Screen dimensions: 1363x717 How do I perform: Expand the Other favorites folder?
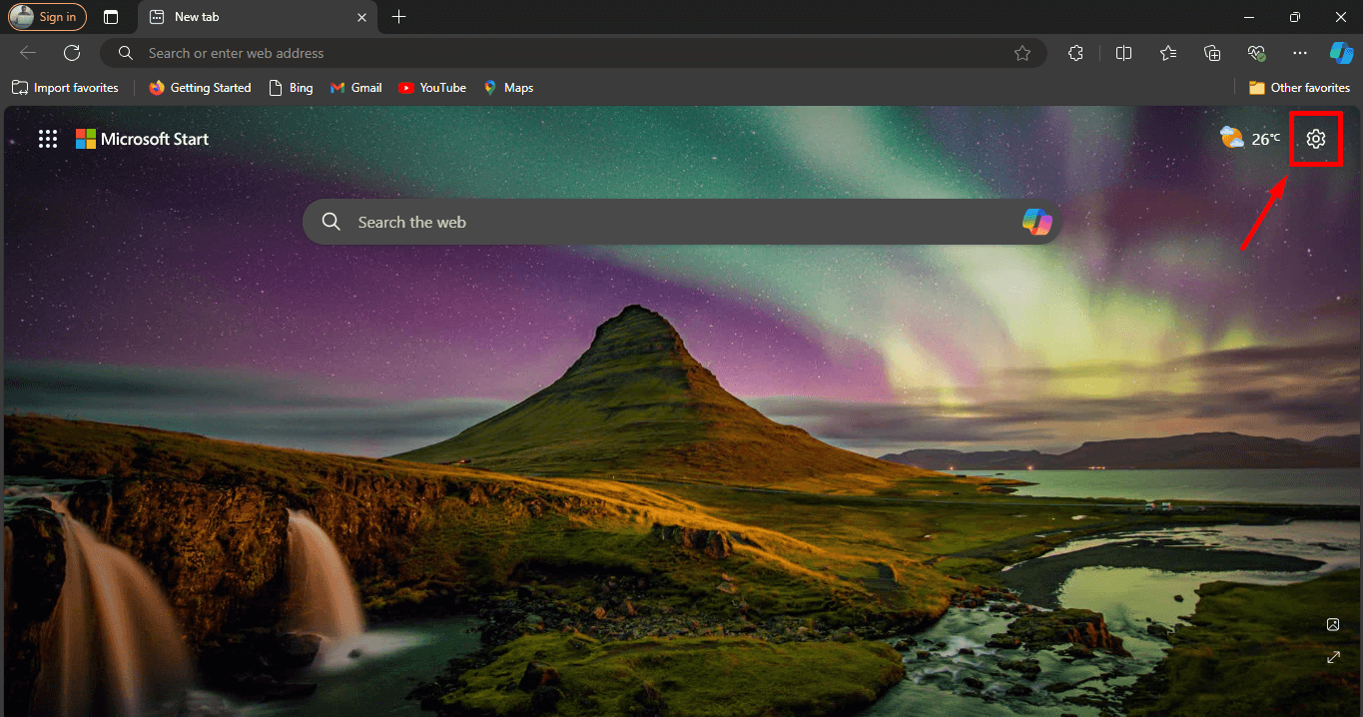1299,88
